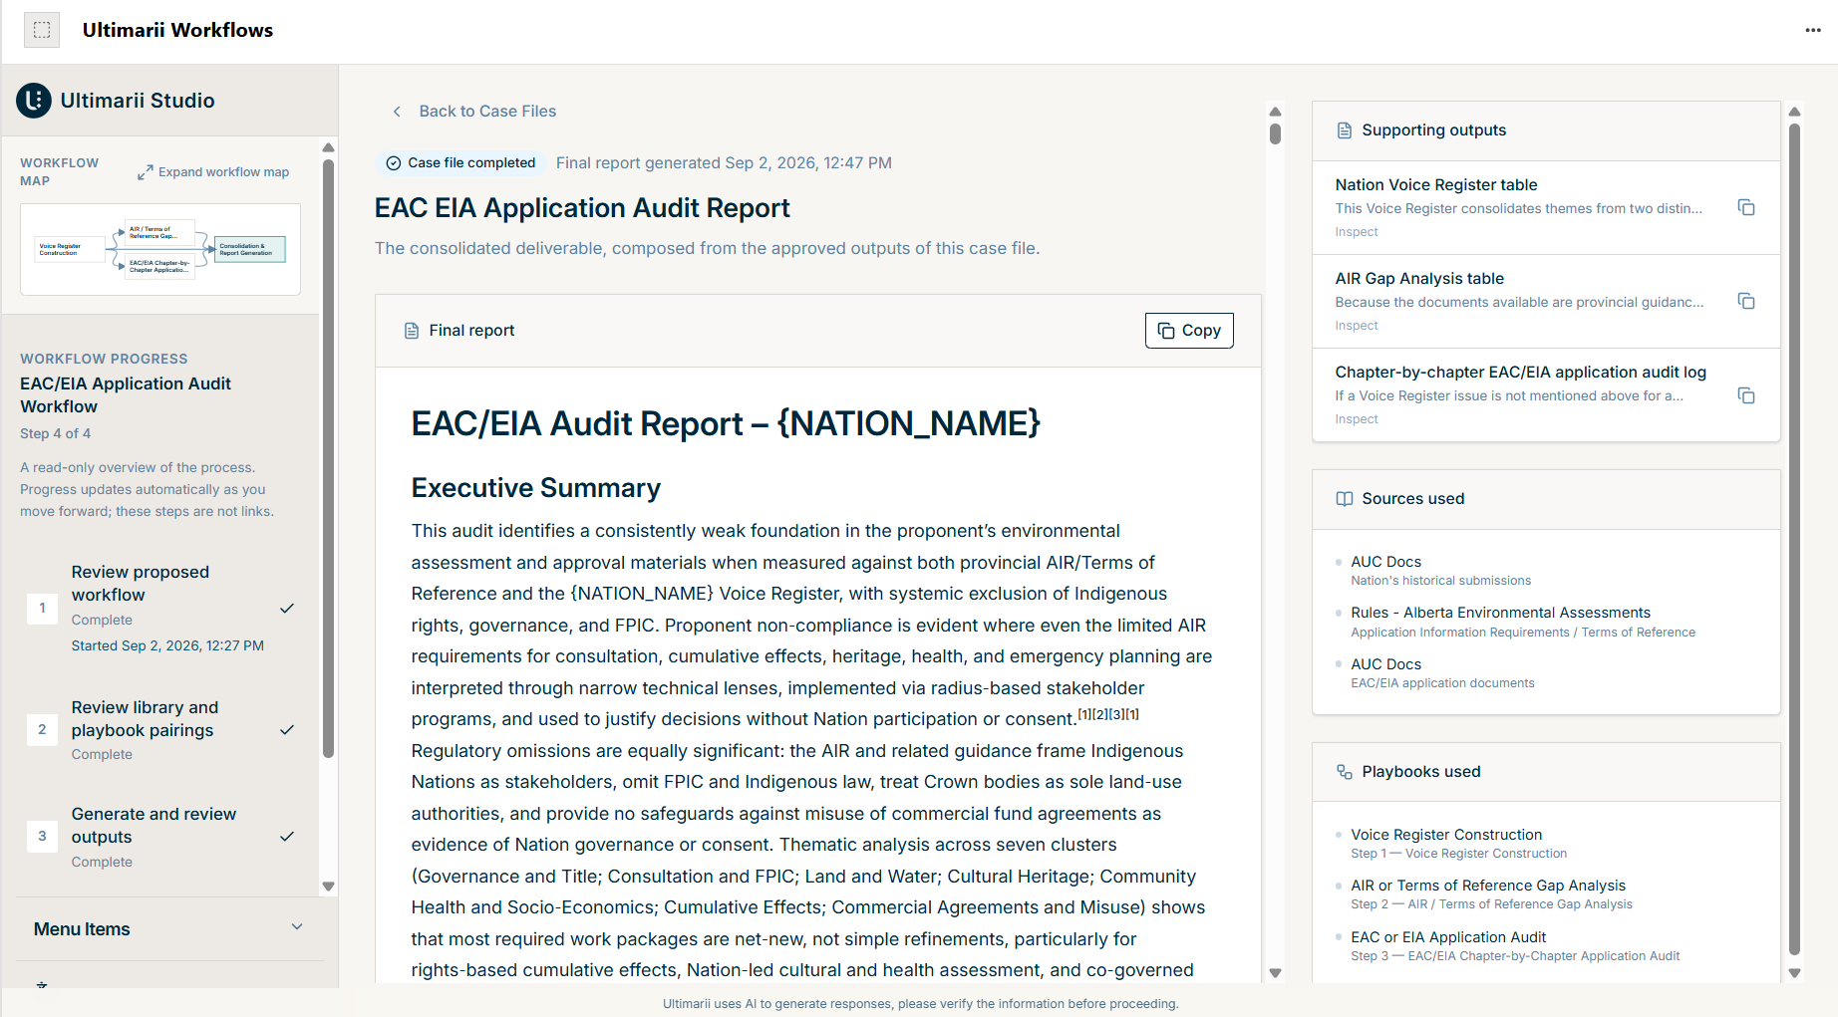Click Review proposed workflow step title

140,584
